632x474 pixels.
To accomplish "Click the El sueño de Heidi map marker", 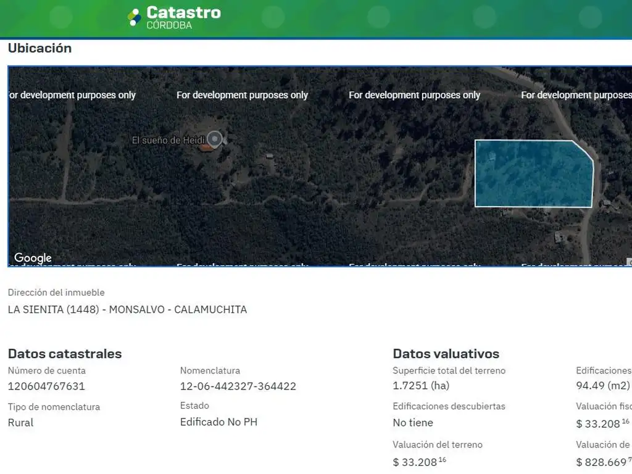I will [215, 139].
